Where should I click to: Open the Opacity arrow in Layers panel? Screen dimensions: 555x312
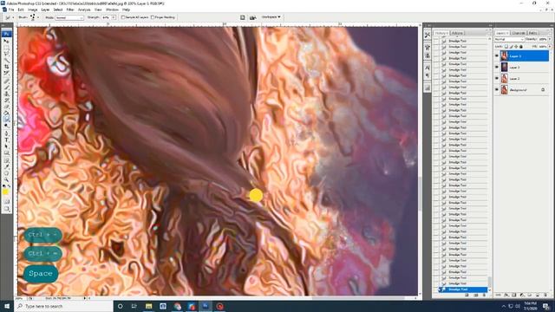[550, 39]
